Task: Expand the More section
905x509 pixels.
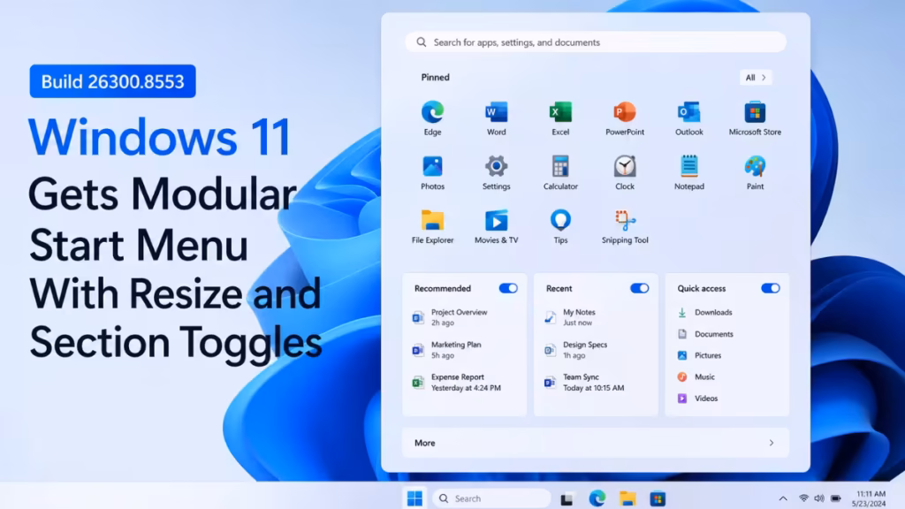Action: point(595,443)
